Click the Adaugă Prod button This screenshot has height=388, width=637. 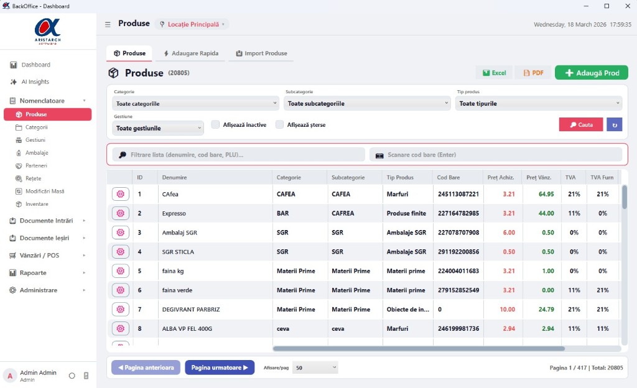coord(592,73)
